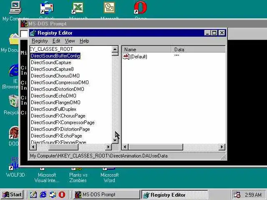
Task: Click the registry path in status bar
Action: [x=99, y=156]
